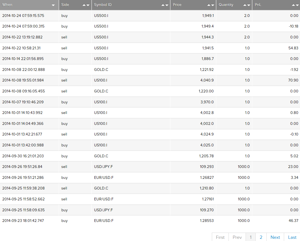Image resolution: width=300 pixels, height=241 pixels.
Task: Open the Next page of results
Action: 275,237
